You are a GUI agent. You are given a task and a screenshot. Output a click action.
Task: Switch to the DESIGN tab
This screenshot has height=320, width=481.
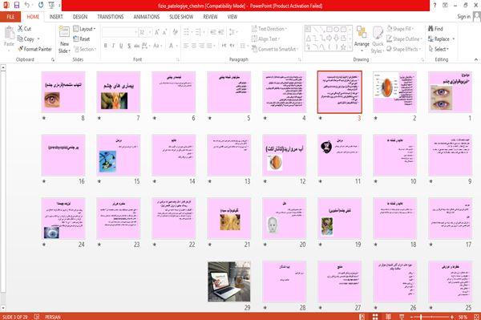(80, 17)
